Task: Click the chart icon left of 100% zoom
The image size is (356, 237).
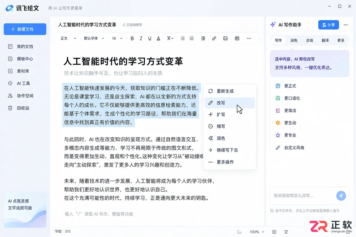Action: click(239, 232)
